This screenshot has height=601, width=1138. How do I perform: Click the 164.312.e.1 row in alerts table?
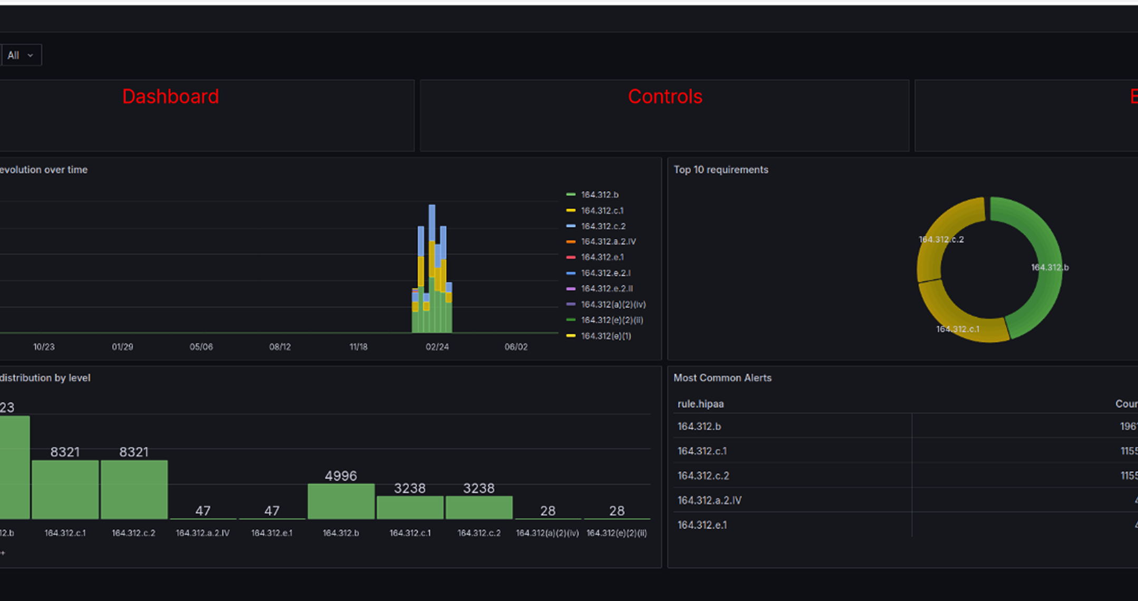[x=905, y=525]
